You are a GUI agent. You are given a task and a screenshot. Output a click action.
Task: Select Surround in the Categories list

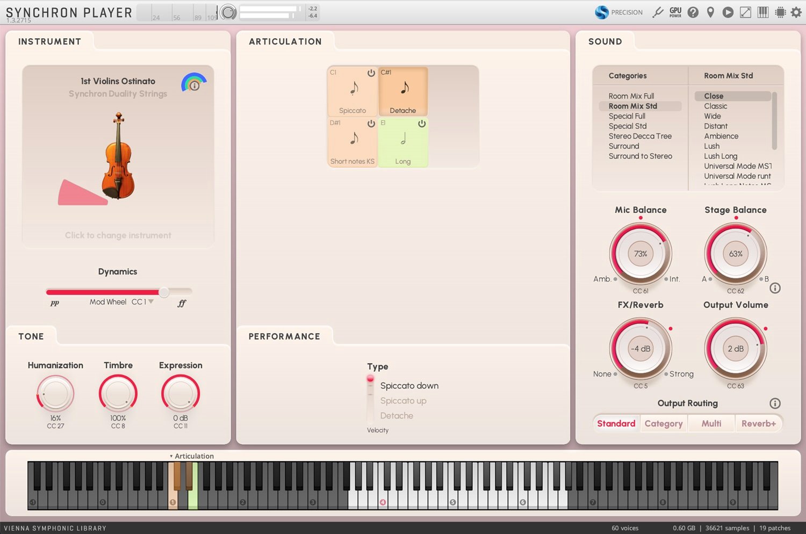[x=623, y=146]
